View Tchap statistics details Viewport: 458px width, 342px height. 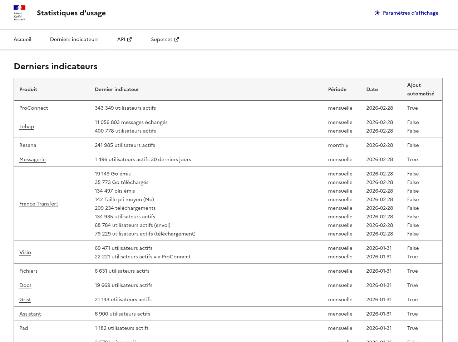click(x=26, y=127)
